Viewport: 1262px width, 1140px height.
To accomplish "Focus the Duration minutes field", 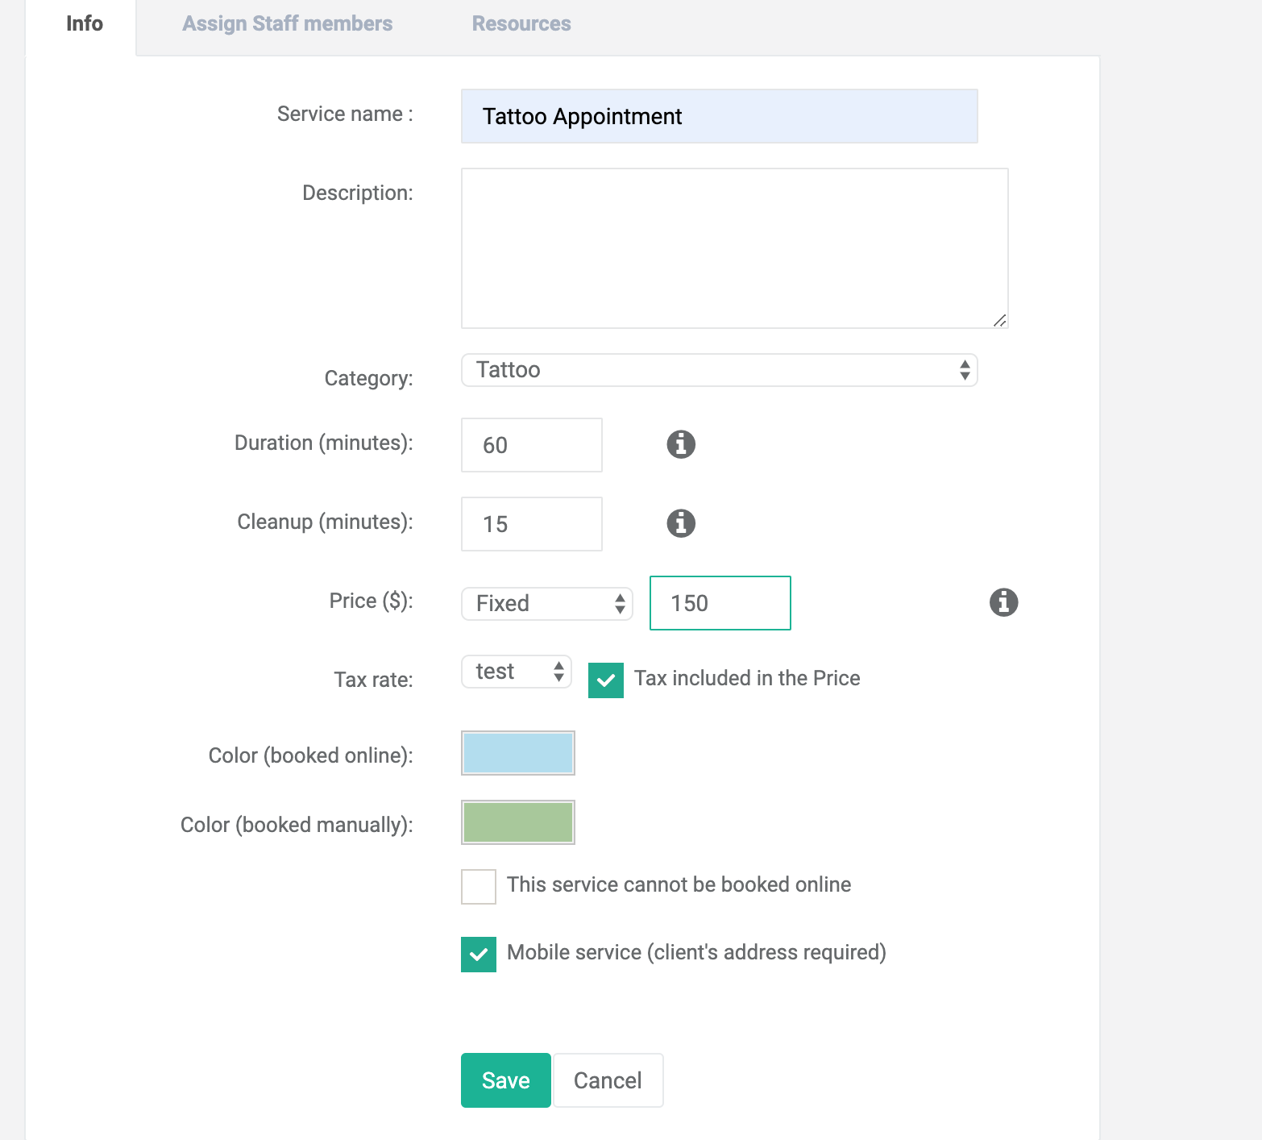I will pos(532,445).
